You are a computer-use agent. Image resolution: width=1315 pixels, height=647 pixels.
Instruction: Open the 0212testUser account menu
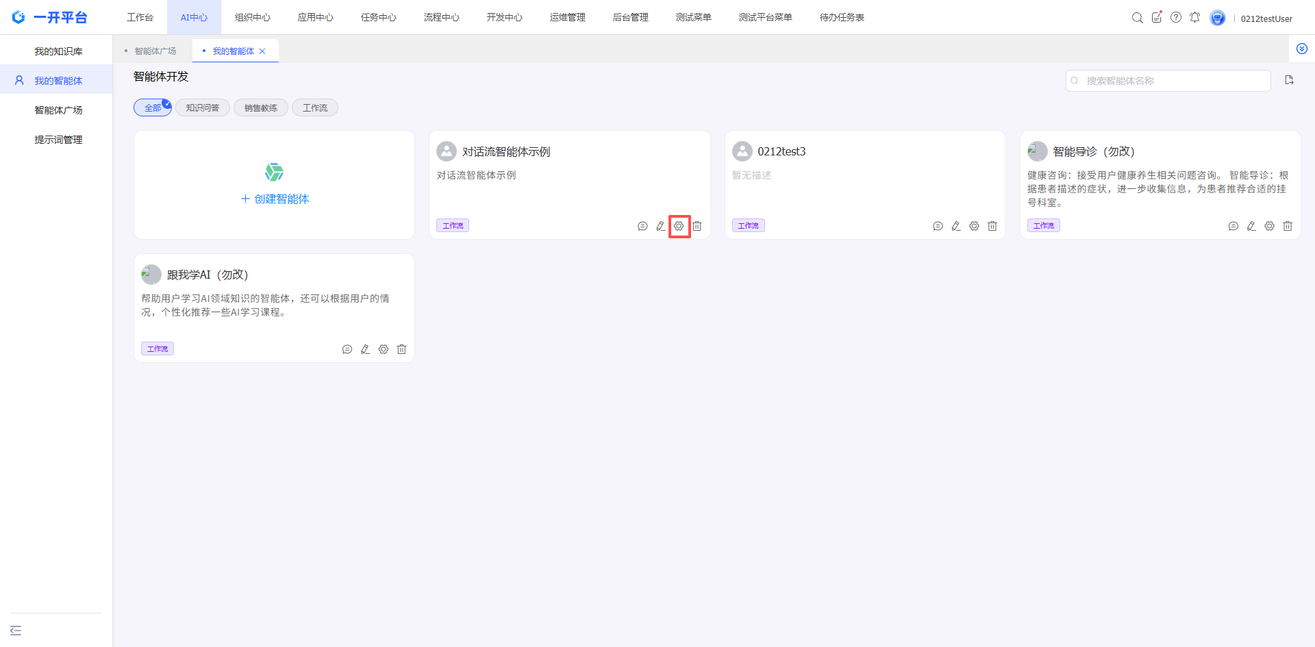[x=1266, y=18]
